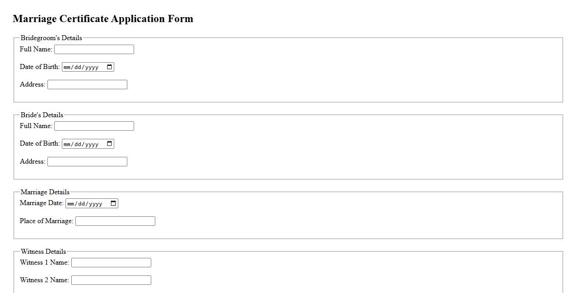The height and width of the screenshot is (293, 577).
Task: Open the Bride's Date of Birth calendar picker
Action: coord(109,144)
